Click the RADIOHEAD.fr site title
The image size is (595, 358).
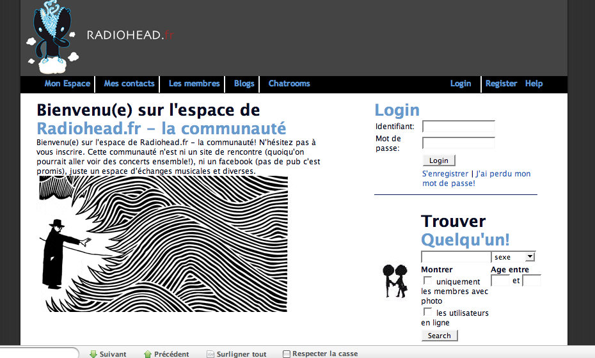click(x=130, y=35)
